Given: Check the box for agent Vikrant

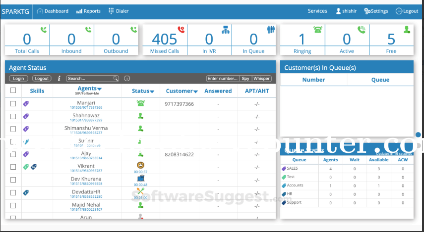Looking at the screenshot, I should [13, 167].
